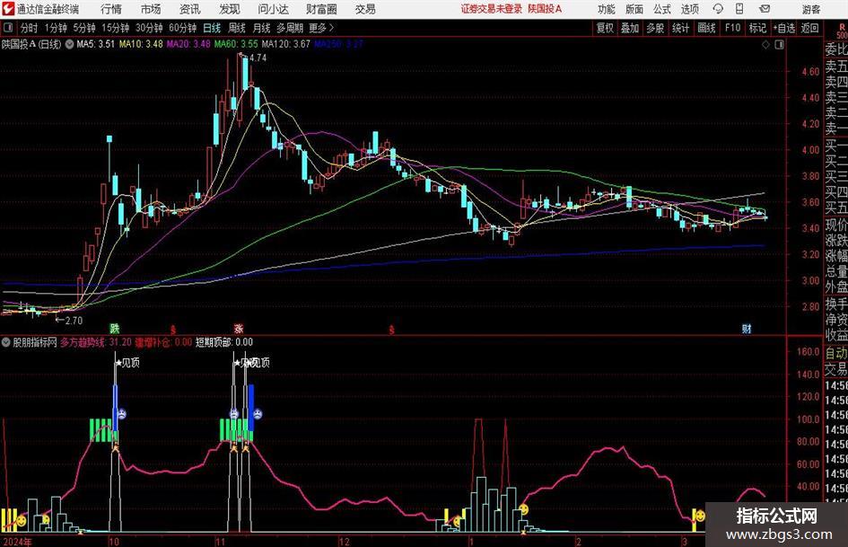
Task: Switch to 分时 chart view
Action: (x=30, y=28)
